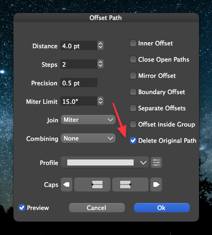The image size is (212, 235).
Task: Click the Cancel button
Action: tap(97, 208)
